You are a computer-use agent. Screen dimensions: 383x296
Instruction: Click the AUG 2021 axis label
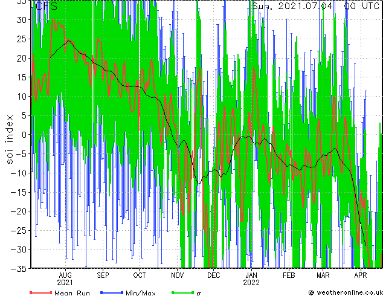[x=65, y=279]
